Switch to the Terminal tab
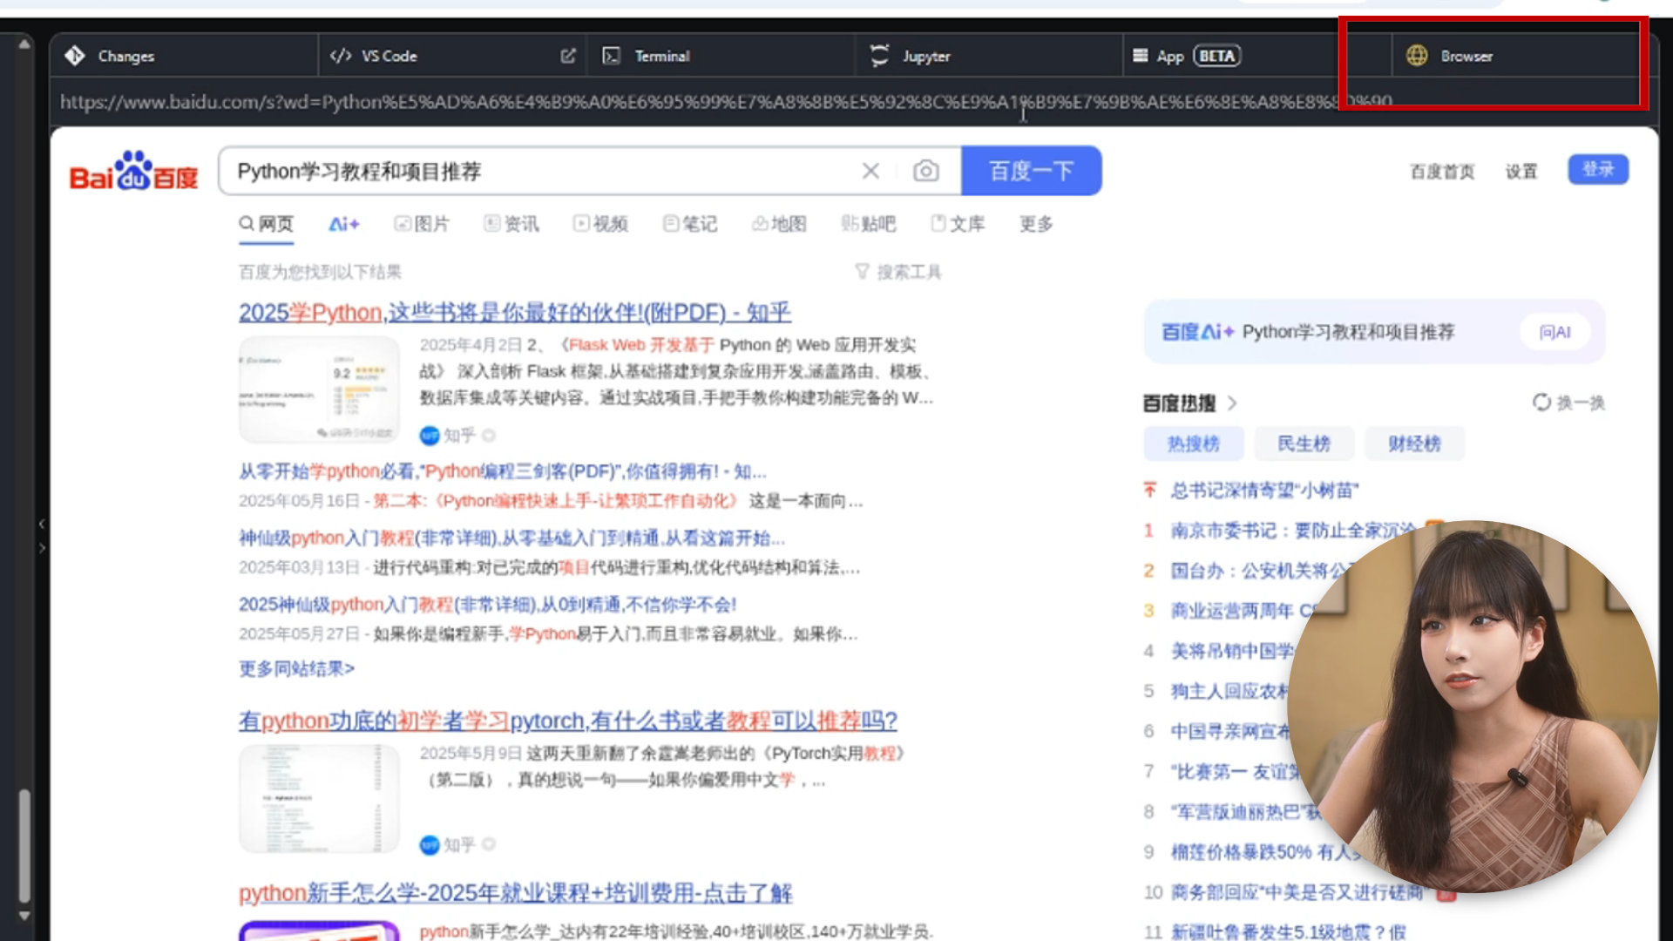Viewport: 1673px width, 941px height. (x=721, y=56)
